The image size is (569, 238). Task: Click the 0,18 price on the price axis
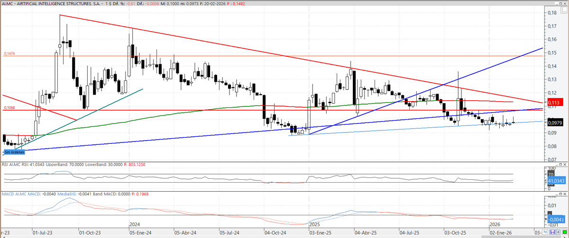tap(553, 12)
